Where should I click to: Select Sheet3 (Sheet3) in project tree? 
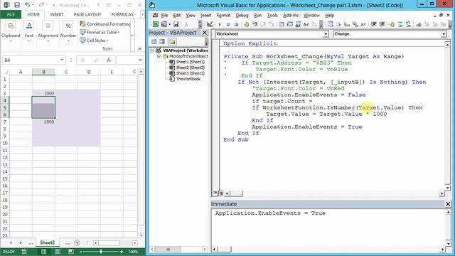coord(191,73)
